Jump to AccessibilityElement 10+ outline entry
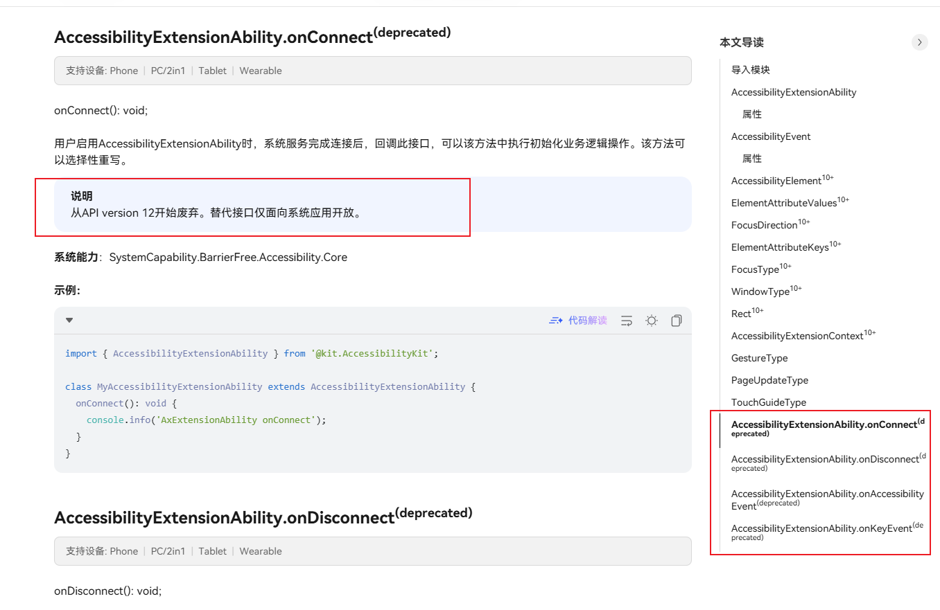Viewport: 940px width, 610px height. [783, 180]
